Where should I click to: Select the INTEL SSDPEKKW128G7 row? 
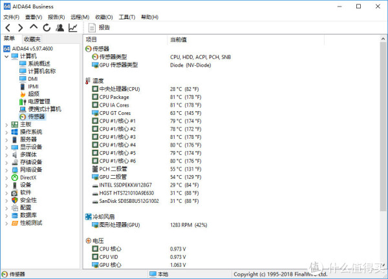tap(145, 185)
